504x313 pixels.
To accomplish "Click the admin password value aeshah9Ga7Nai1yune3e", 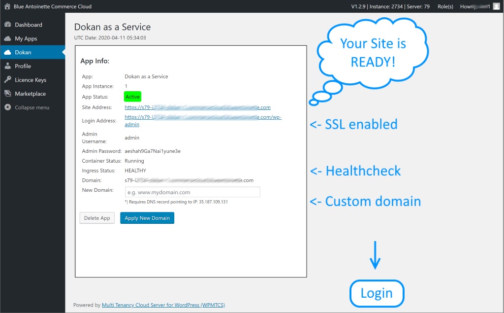I will [153, 151].
